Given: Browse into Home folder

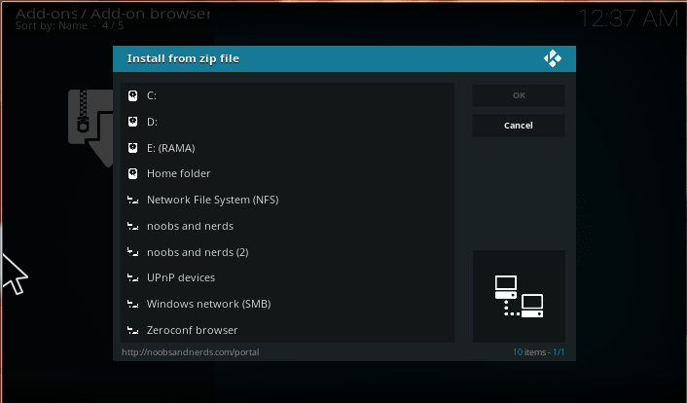Looking at the screenshot, I should click(x=287, y=173).
